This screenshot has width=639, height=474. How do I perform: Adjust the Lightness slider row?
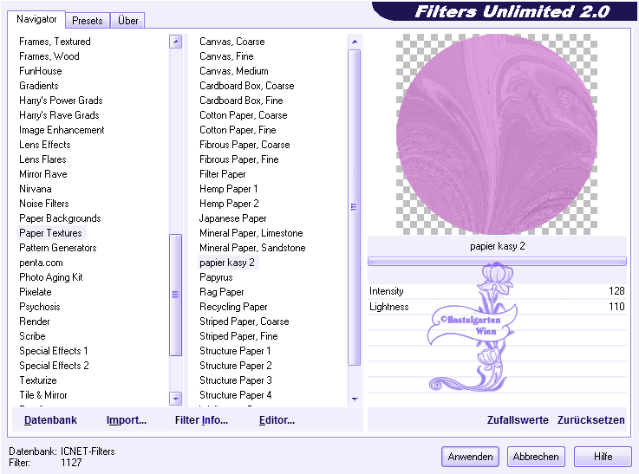click(x=497, y=307)
